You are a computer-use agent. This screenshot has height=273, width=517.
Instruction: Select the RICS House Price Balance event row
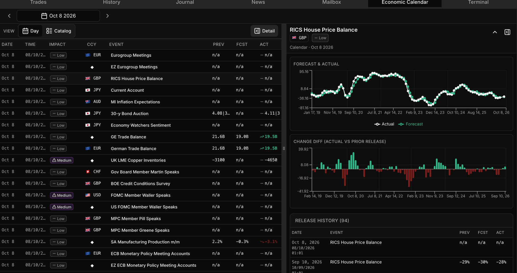tap(141, 78)
